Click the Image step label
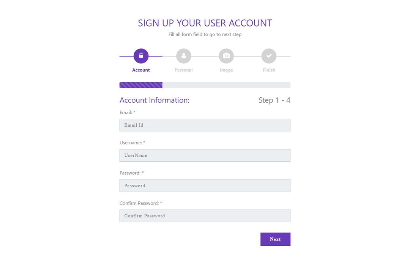410x262 pixels. pyautogui.click(x=226, y=70)
